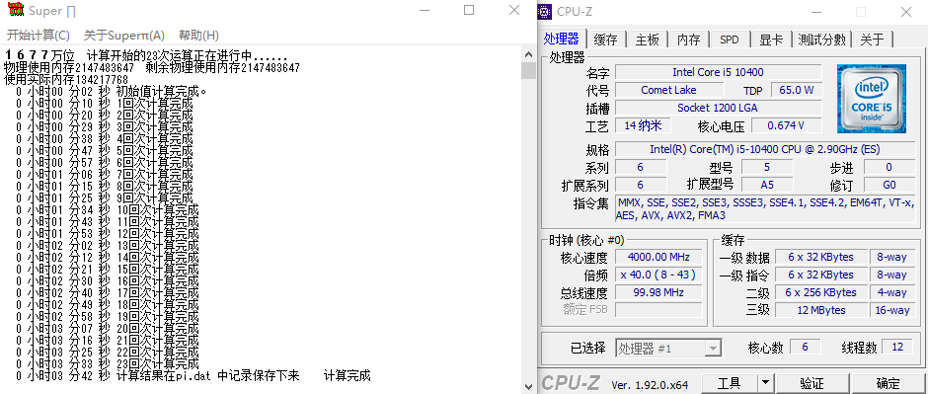Click the empty 额定 FSB field
Viewport: 928px width, 394px height.
pos(658,310)
